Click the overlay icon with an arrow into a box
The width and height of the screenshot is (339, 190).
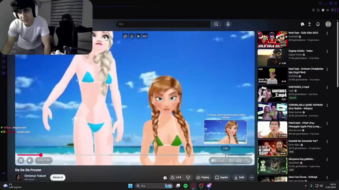coord(131,36)
